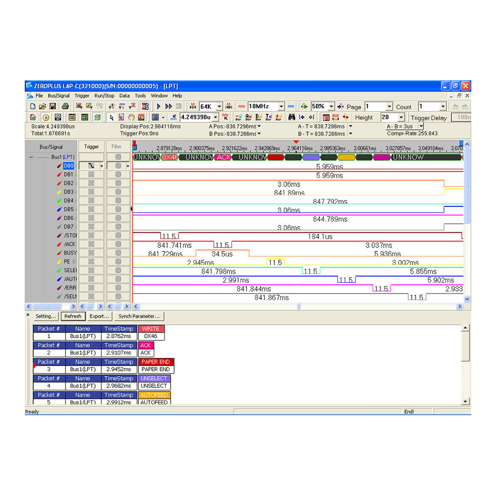Open the Data menu

124,96
